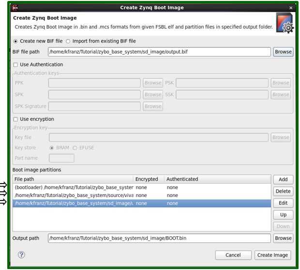This screenshot has height=270, width=300.
Task: Add a new boot image partition
Action: [283, 180]
